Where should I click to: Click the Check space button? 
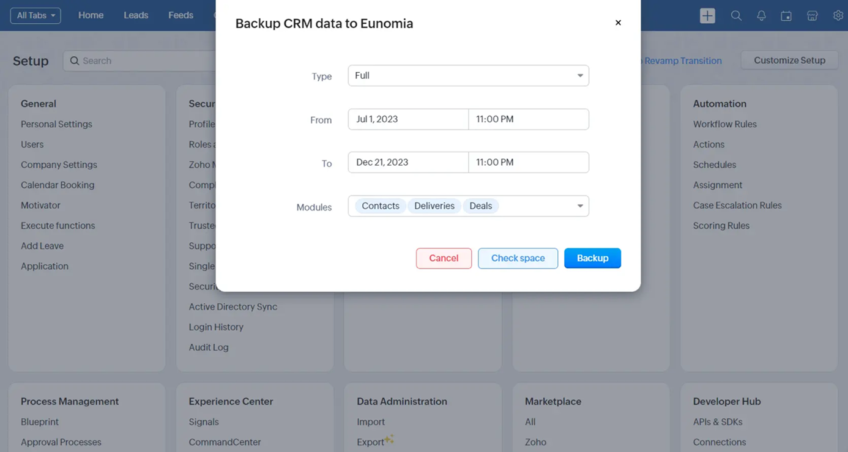click(518, 258)
